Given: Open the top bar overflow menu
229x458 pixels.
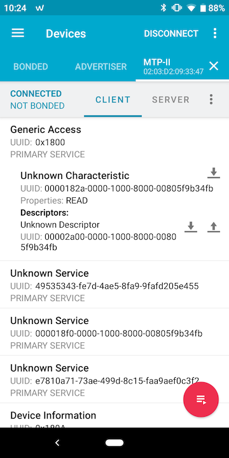Looking at the screenshot, I should coord(215,33).
